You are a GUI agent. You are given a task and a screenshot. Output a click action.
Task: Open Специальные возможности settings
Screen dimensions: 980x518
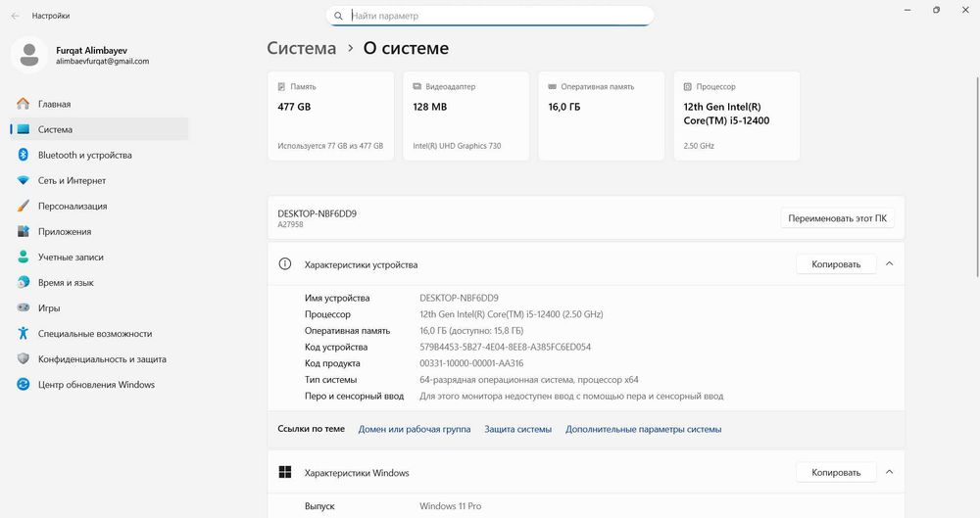pyautogui.click(x=99, y=333)
